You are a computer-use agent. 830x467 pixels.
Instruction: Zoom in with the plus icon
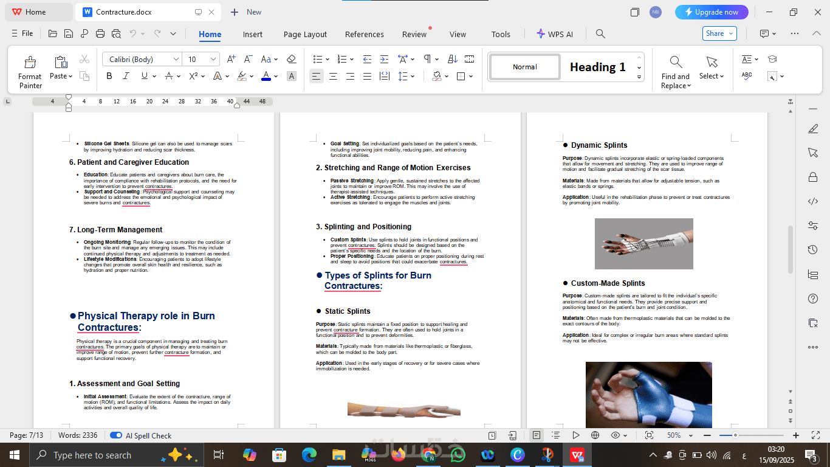(796, 435)
